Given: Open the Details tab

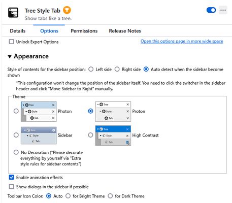Looking at the screenshot, I should click(18, 31).
